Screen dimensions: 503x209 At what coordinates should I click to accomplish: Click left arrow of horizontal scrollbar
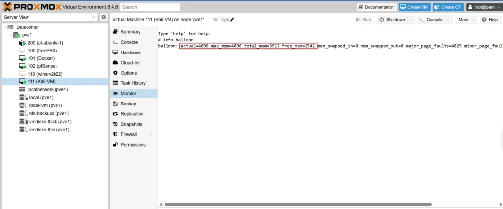click(x=161, y=204)
